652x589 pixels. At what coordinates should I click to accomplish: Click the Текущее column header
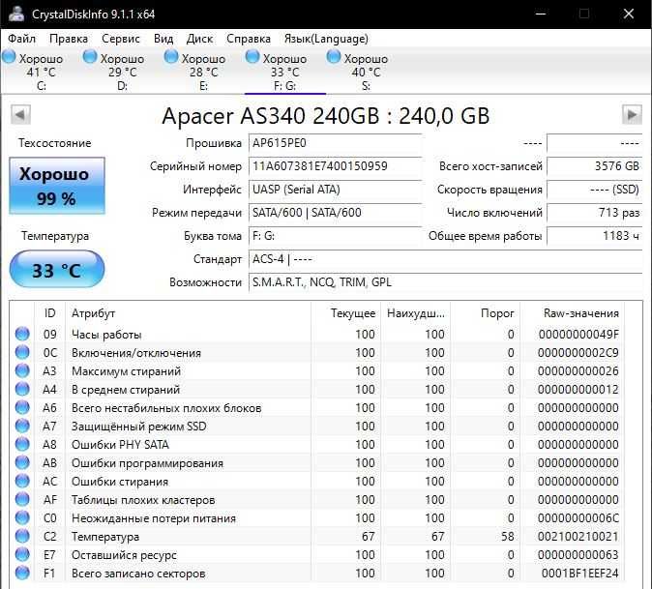coord(346,313)
